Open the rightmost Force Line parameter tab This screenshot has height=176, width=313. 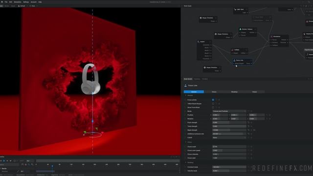(x=254, y=92)
